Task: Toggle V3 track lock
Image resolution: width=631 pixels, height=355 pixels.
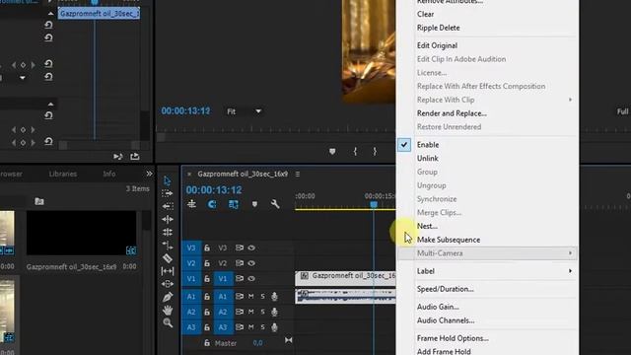Action: (x=207, y=248)
